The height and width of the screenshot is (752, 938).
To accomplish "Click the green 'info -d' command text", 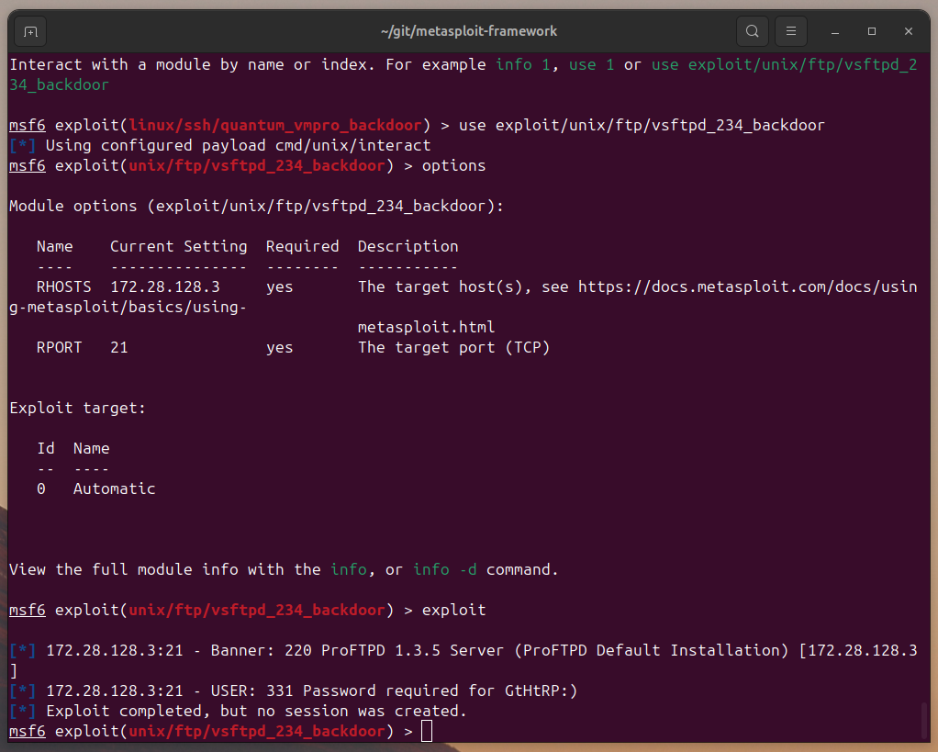I will click(445, 569).
